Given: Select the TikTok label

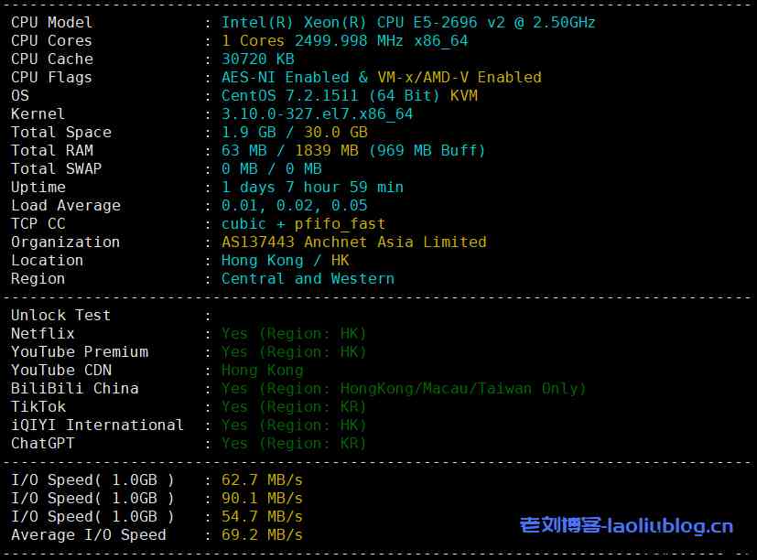Looking at the screenshot, I should 38,408.
